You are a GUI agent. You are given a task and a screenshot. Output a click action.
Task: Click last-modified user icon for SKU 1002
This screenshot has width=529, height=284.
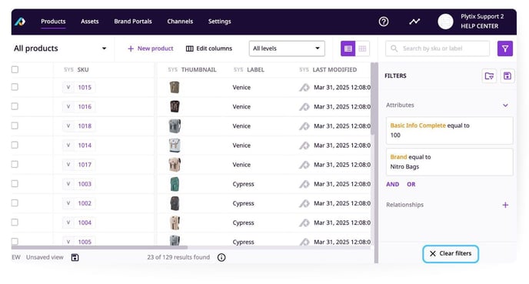coord(304,204)
